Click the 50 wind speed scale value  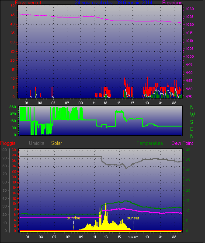[13, 6]
